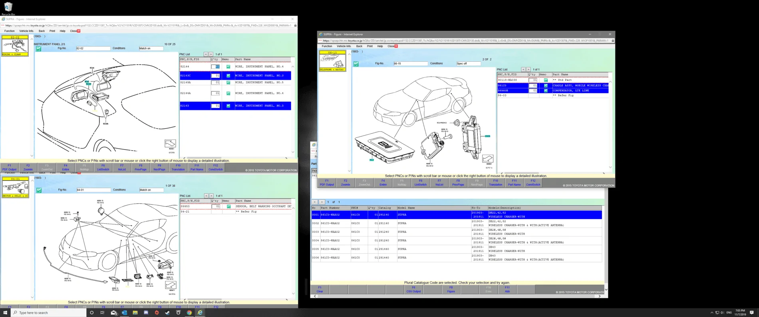Click red X Close icon in 86-15 window

(396, 46)
